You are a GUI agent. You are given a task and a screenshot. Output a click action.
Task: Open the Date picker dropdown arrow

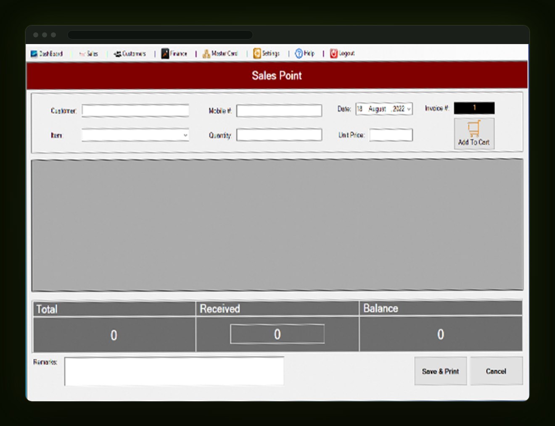(409, 109)
